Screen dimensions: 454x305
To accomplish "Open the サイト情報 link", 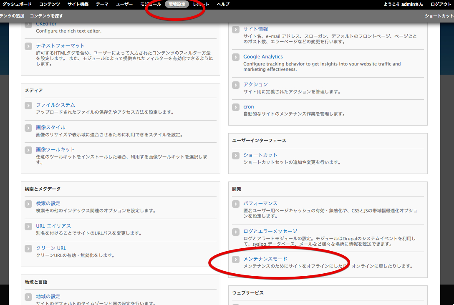I will click(256, 29).
